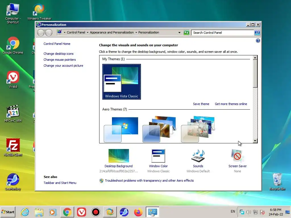Expand the breadcrumb arrow before Personalization
Viewport: 291px width, 218px height.
click(136, 33)
